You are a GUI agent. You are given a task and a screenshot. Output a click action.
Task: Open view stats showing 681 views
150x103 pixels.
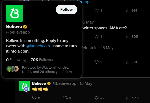pyautogui.click(x=131, y=62)
